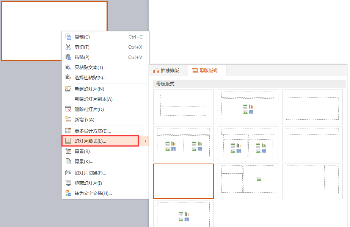Click the Hide Slide icon

[68, 183]
